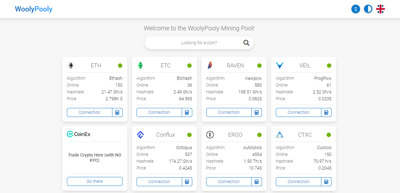Click the ERGO algorithm Autolykos

pos(253,148)
